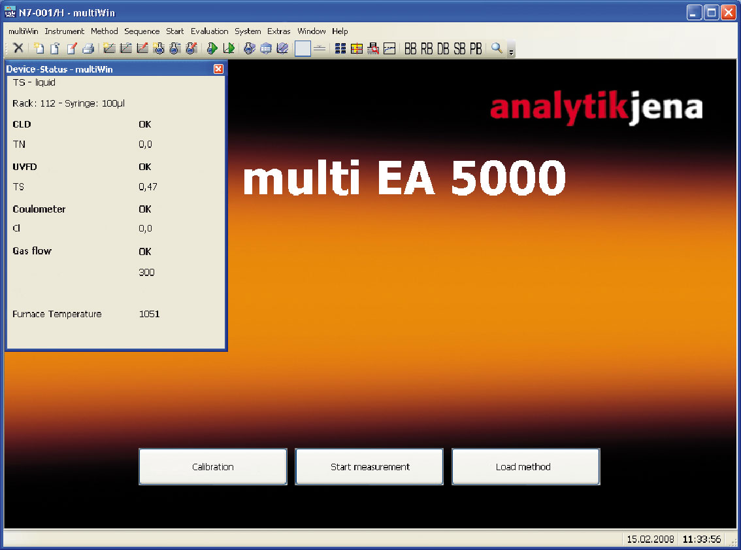This screenshot has height=550, width=741.
Task: Click the printer icon
Action: [88, 48]
